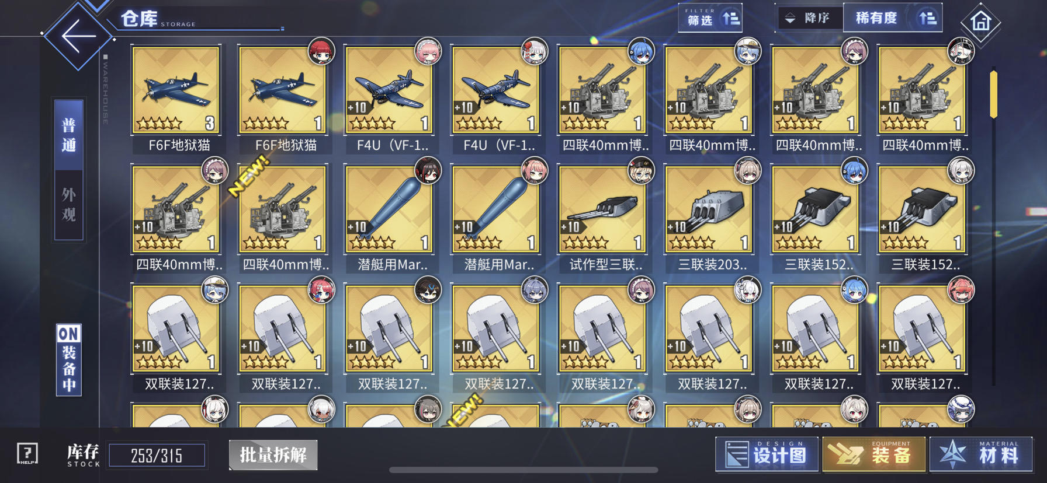Click the yellow vertical scrollbar handle
1047x483 pixels.
pyautogui.click(x=993, y=94)
